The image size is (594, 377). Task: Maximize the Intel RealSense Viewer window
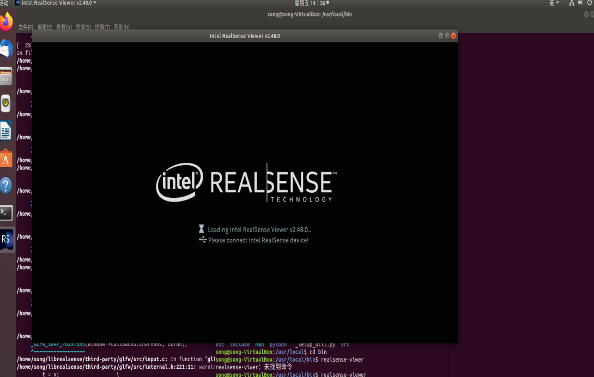click(x=447, y=35)
